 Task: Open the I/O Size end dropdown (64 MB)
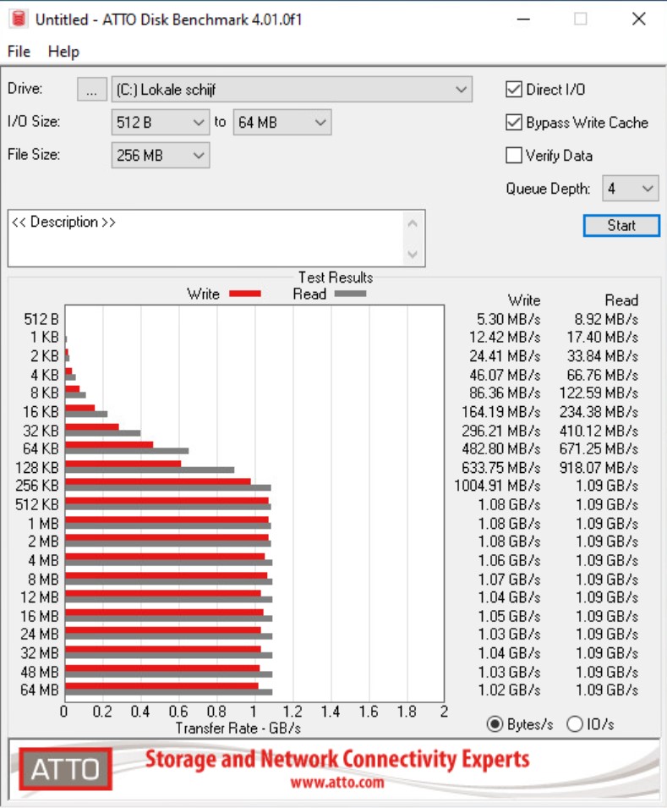point(282,123)
